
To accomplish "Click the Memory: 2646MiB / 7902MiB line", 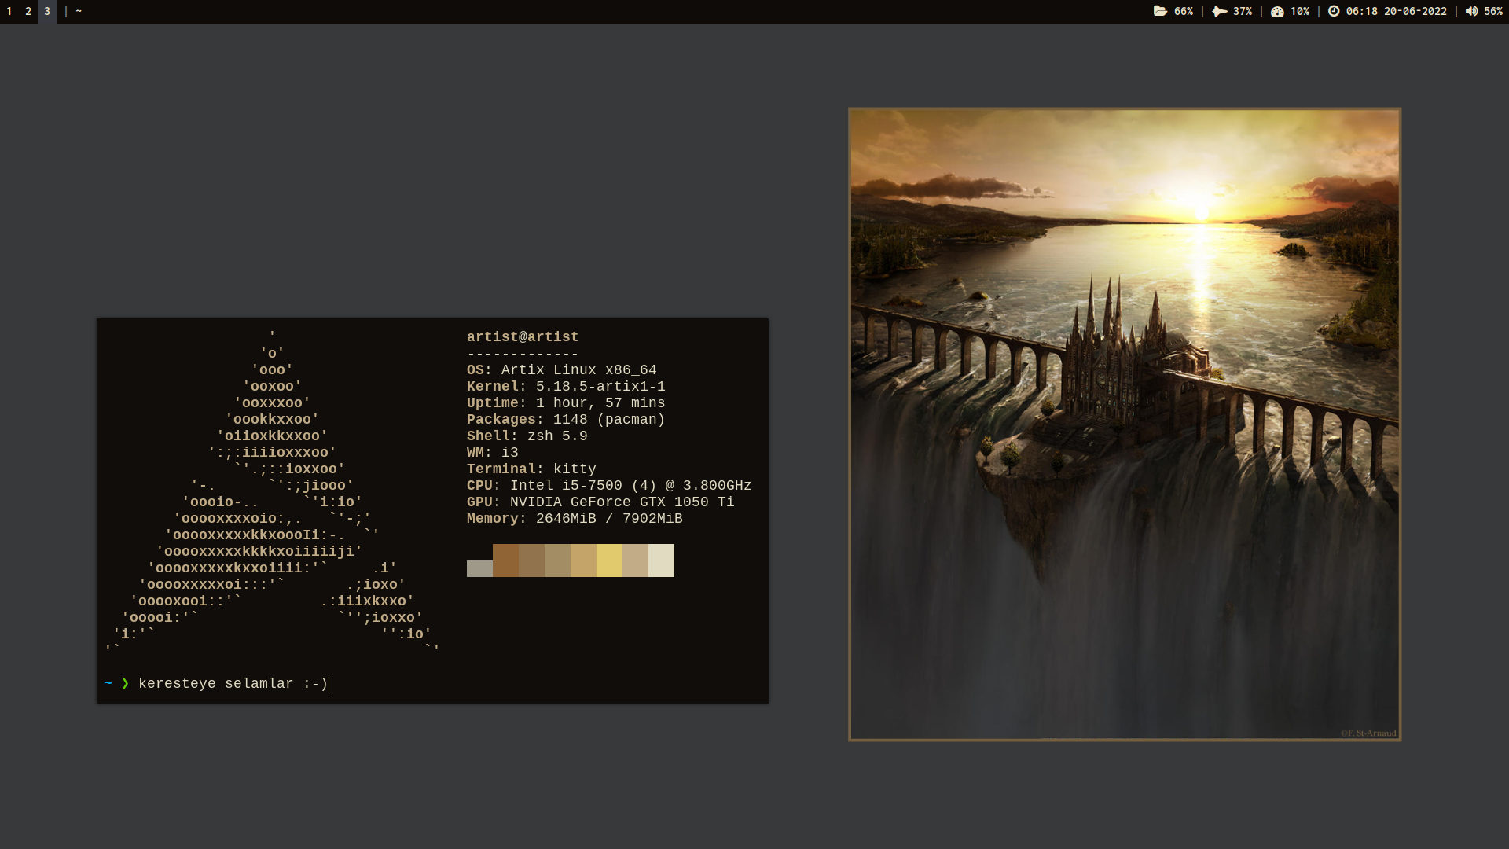I will (575, 518).
